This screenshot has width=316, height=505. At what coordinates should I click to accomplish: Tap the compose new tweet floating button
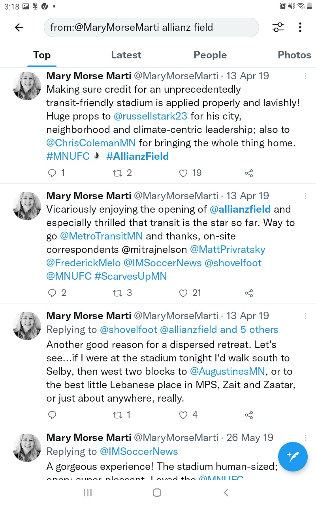click(293, 456)
